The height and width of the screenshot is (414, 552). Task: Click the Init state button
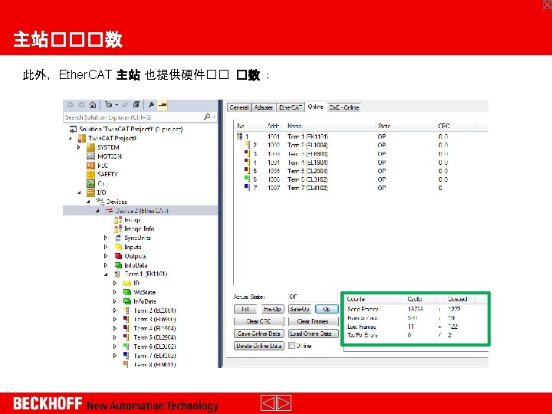tap(245, 309)
